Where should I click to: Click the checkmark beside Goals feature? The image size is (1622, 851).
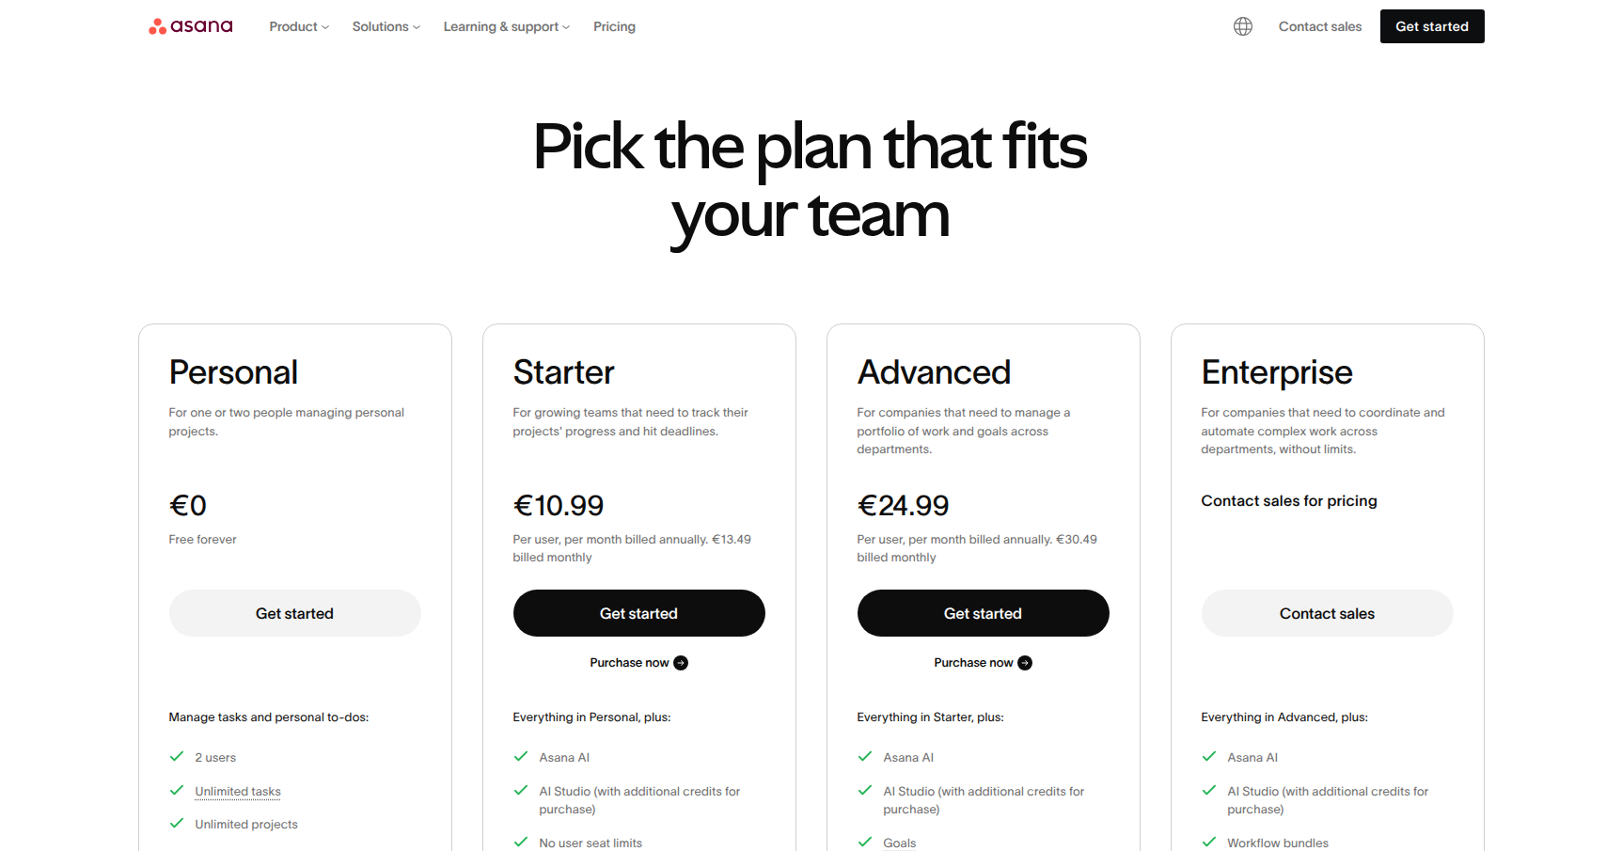pyautogui.click(x=865, y=842)
